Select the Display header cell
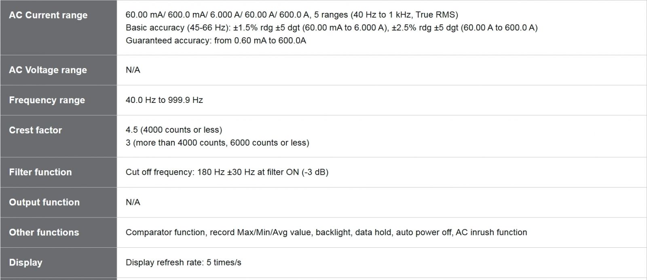 [x=25, y=263]
